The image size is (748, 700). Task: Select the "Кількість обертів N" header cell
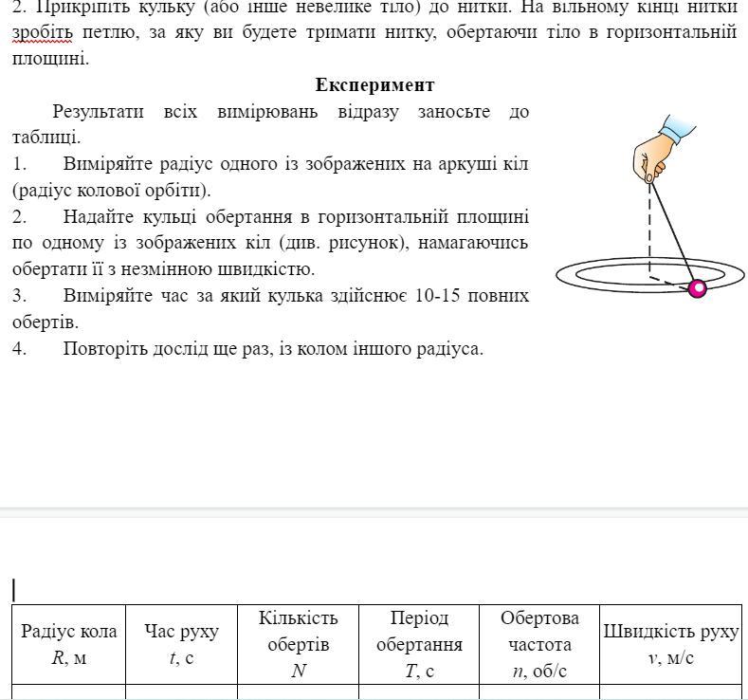(x=298, y=644)
